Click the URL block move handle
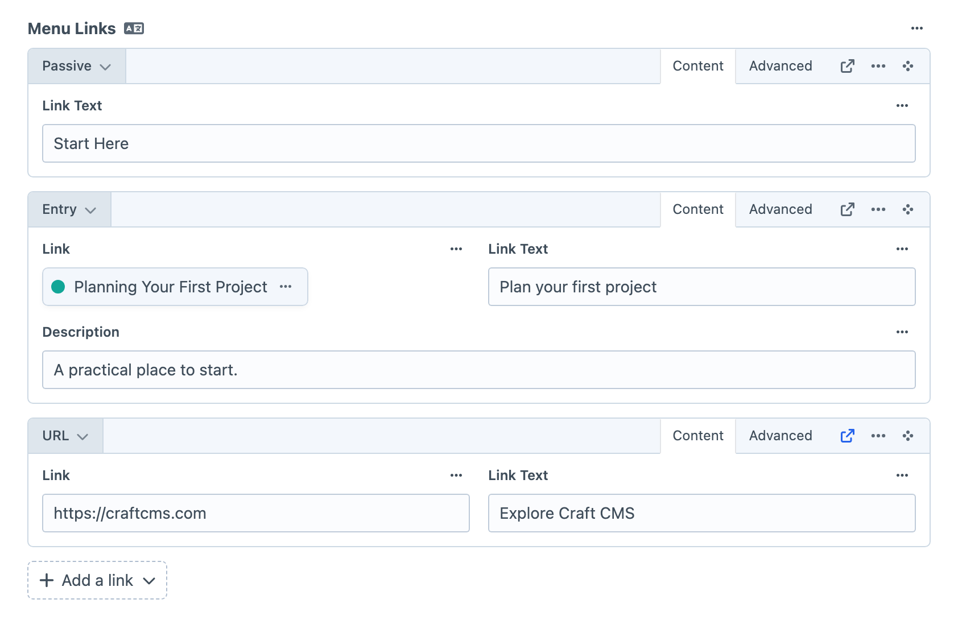Screen dimensions: 958x620 click(x=907, y=436)
